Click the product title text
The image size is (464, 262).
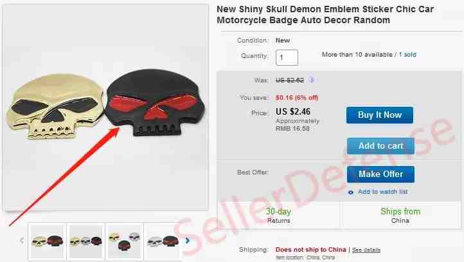(325, 15)
